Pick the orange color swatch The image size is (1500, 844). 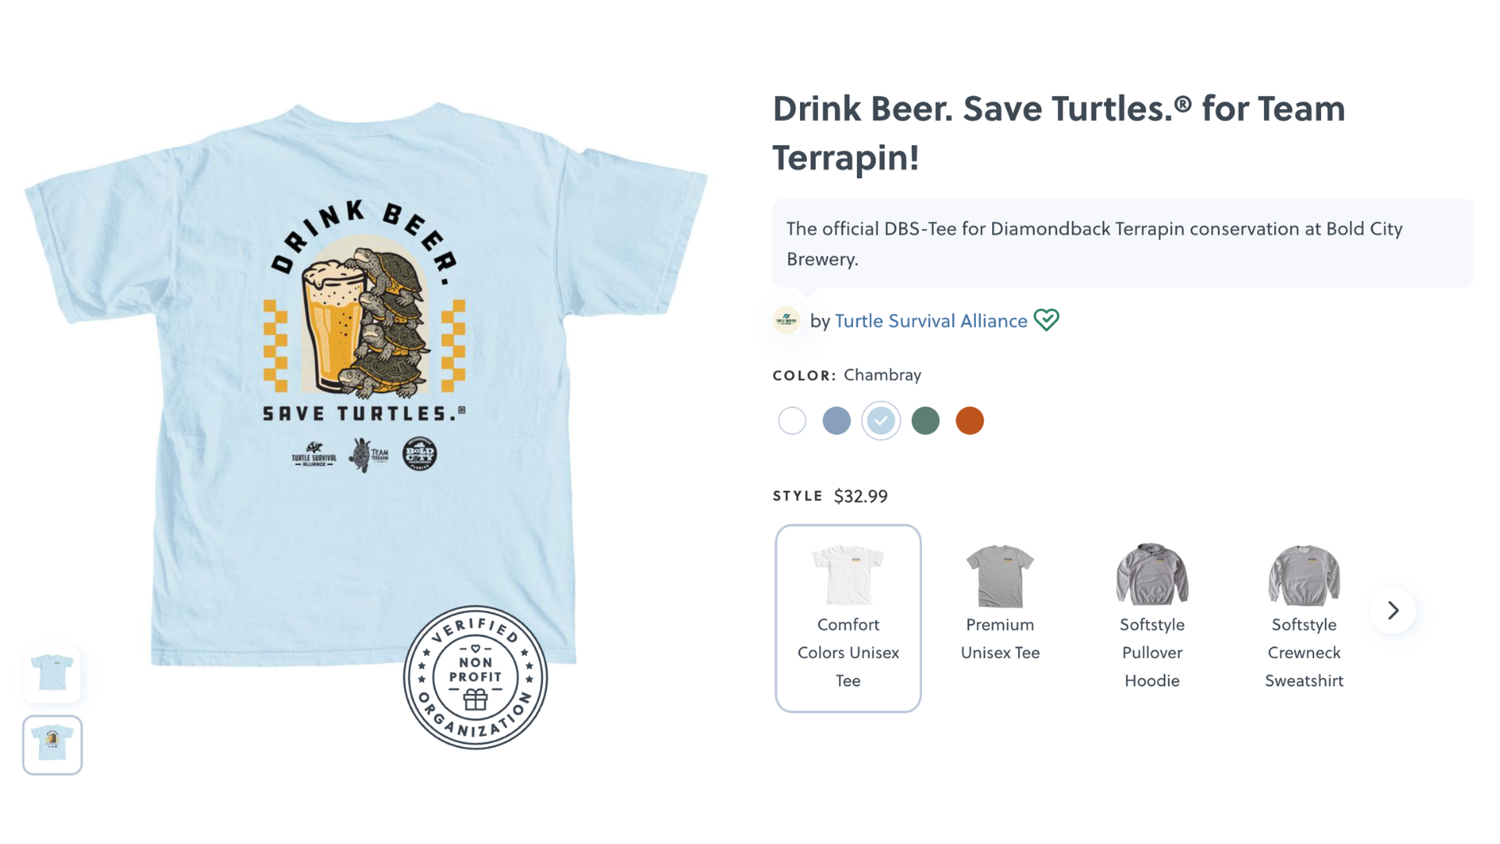pos(970,420)
